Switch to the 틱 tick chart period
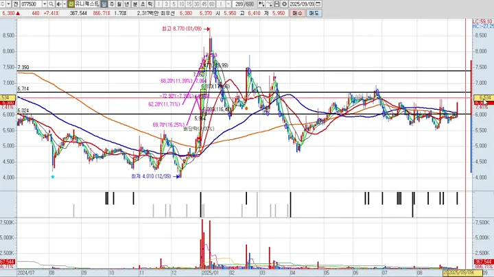The width and height of the screenshot is (494, 277). [x=150, y=4]
